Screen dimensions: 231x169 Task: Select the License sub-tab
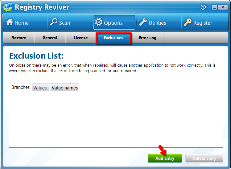[x=80, y=38]
